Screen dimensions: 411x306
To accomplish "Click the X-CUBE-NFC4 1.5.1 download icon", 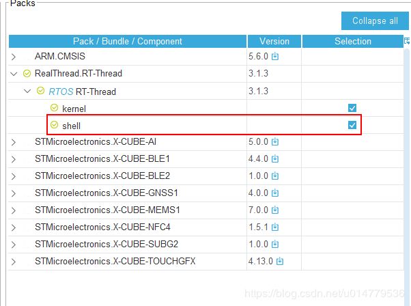I will tap(275, 227).
